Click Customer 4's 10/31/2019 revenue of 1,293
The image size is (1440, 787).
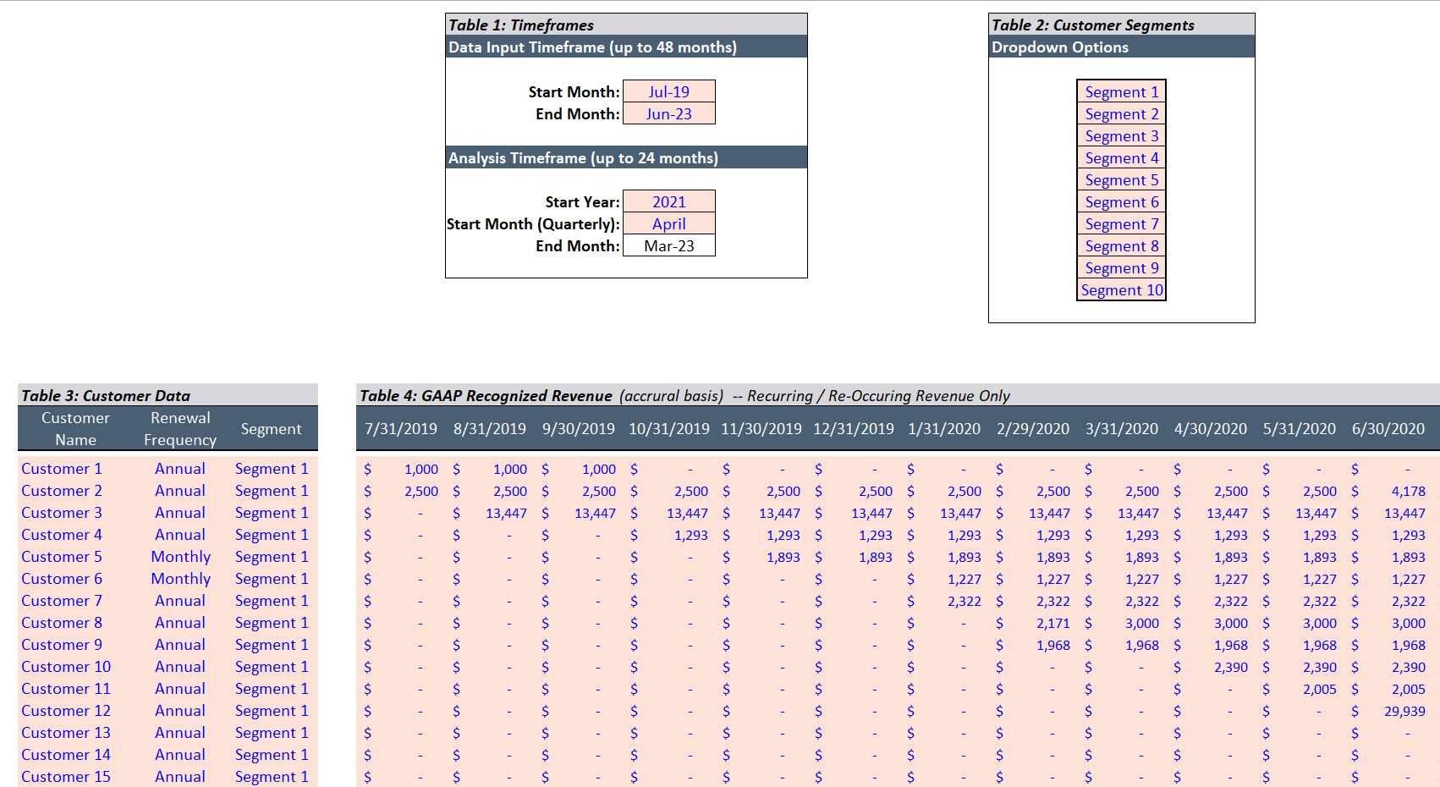(x=691, y=535)
